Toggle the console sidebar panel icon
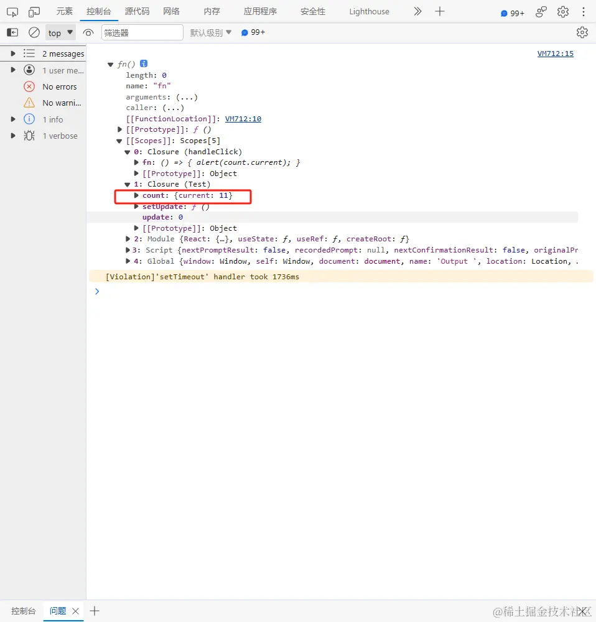Image resolution: width=596 pixels, height=622 pixels. (x=12, y=32)
